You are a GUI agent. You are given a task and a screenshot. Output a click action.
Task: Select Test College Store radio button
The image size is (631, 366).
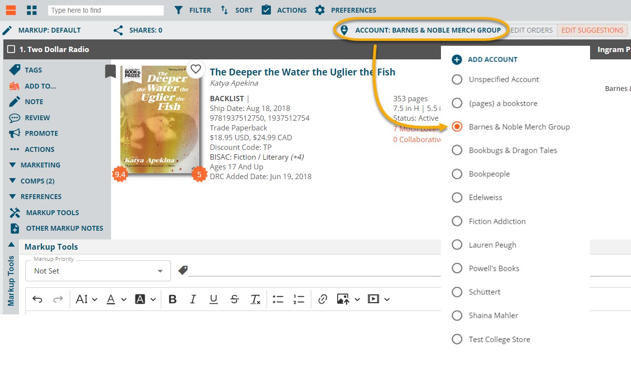[457, 339]
